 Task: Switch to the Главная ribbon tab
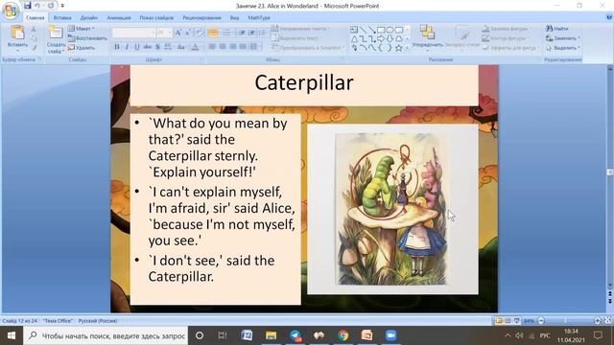click(35, 17)
